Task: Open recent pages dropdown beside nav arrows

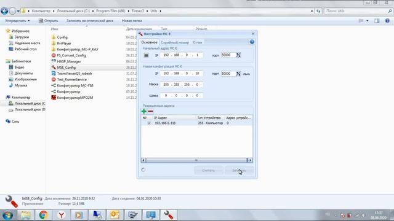Action: point(18,11)
